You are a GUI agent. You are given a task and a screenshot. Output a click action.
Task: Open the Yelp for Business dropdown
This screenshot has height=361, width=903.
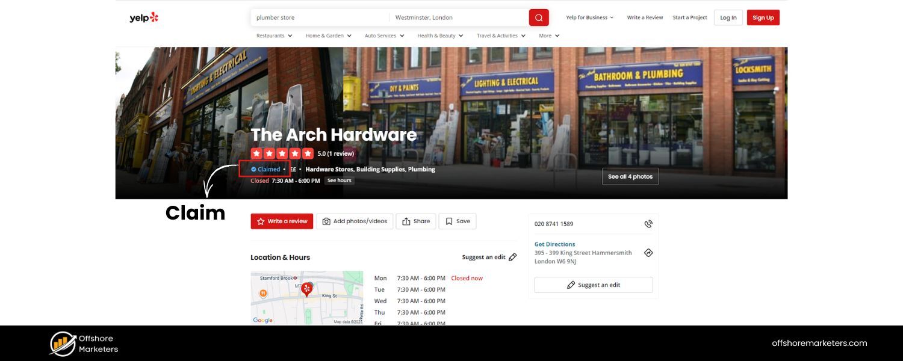coord(588,17)
